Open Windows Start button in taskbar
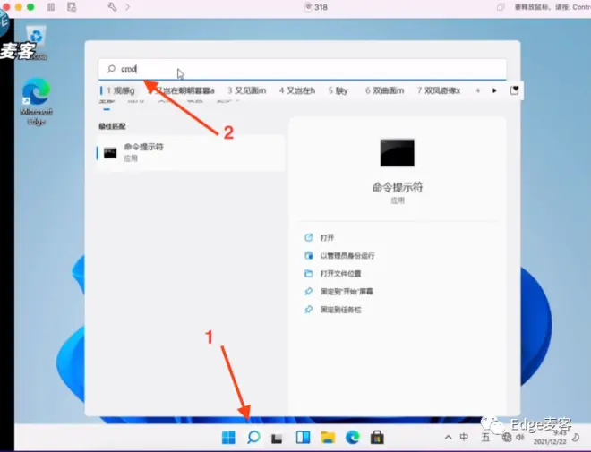Screen dimensions: 591x452 pyautogui.click(x=228, y=438)
